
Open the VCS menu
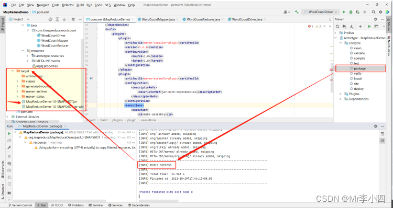pyautogui.click(x=108, y=5)
